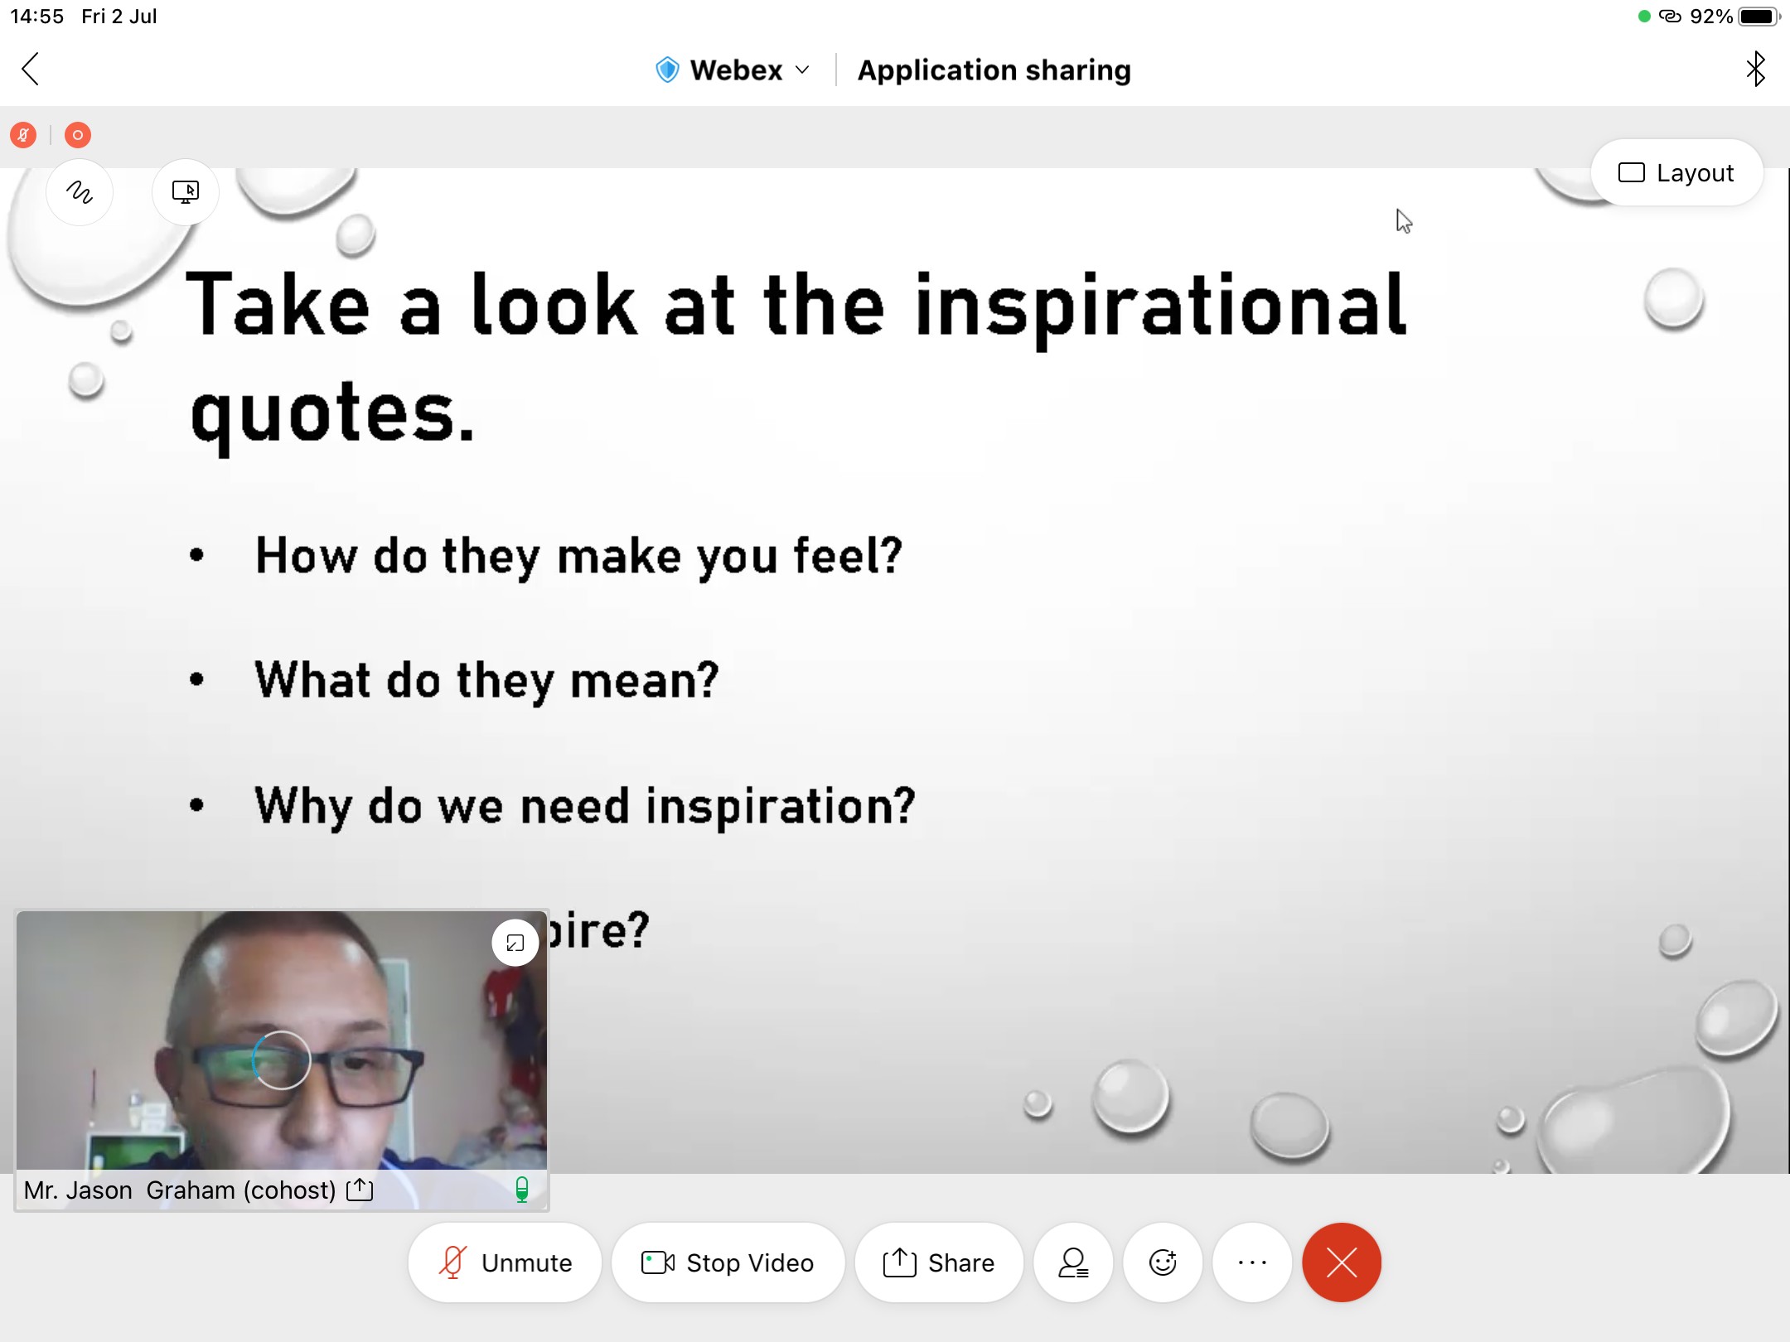Tap the green microphone on video tile
1790x1342 pixels.
[x=522, y=1190]
